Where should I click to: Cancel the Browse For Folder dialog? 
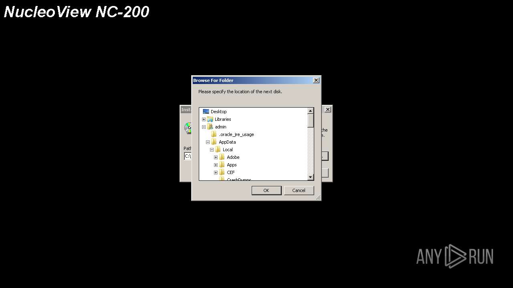click(299, 190)
